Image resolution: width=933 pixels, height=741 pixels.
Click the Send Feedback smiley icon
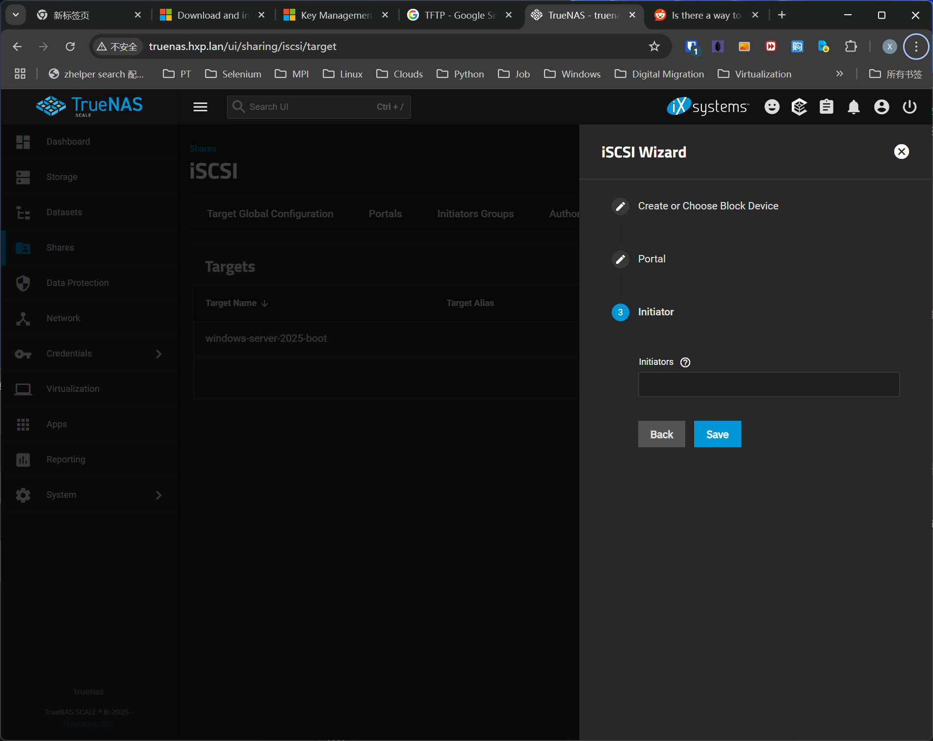tap(772, 107)
